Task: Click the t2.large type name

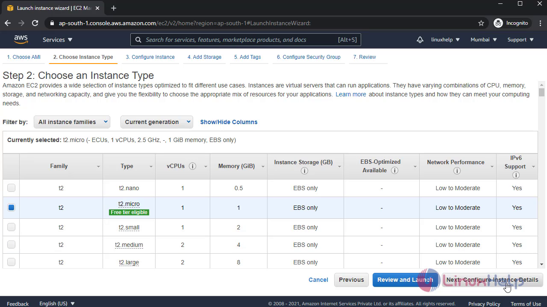Action: (129, 262)
